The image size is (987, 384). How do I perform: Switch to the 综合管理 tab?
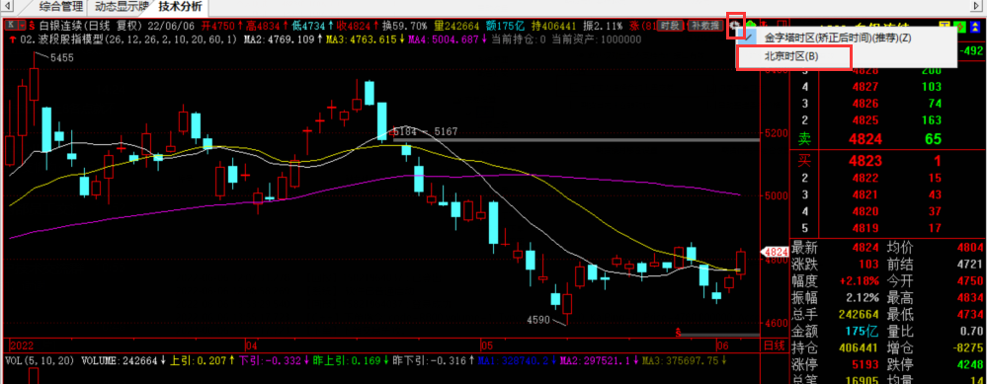[60, 8]
